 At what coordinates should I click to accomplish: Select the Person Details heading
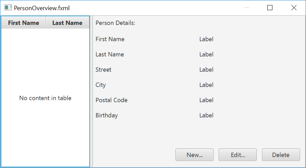click(115, 23)
